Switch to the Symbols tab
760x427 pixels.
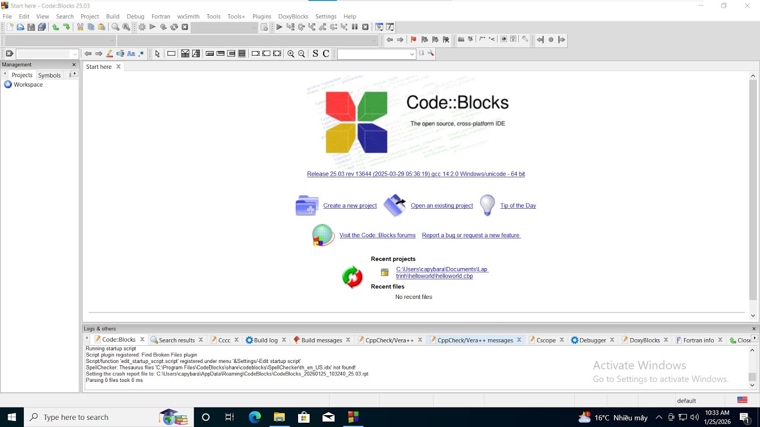click(x=49, y=75)
